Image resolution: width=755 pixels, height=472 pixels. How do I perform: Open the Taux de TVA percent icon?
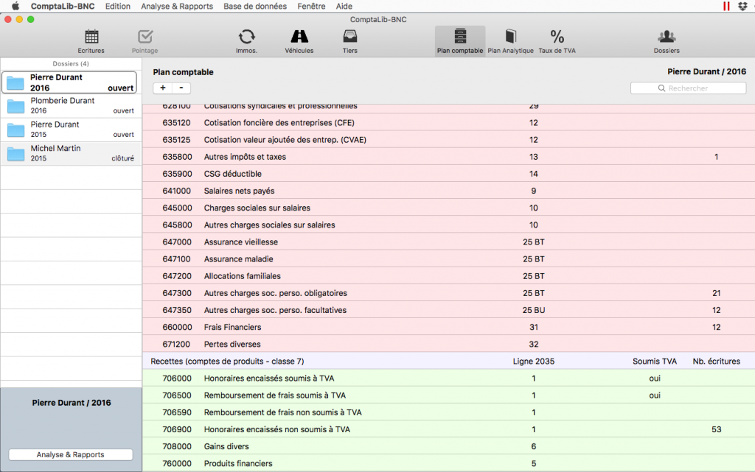pyautogui.click(x=557, y=37)
